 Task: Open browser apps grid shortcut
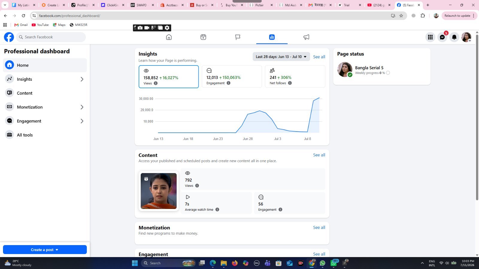[5, 25]
